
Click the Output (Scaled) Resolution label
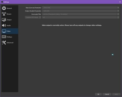[33, 11]
